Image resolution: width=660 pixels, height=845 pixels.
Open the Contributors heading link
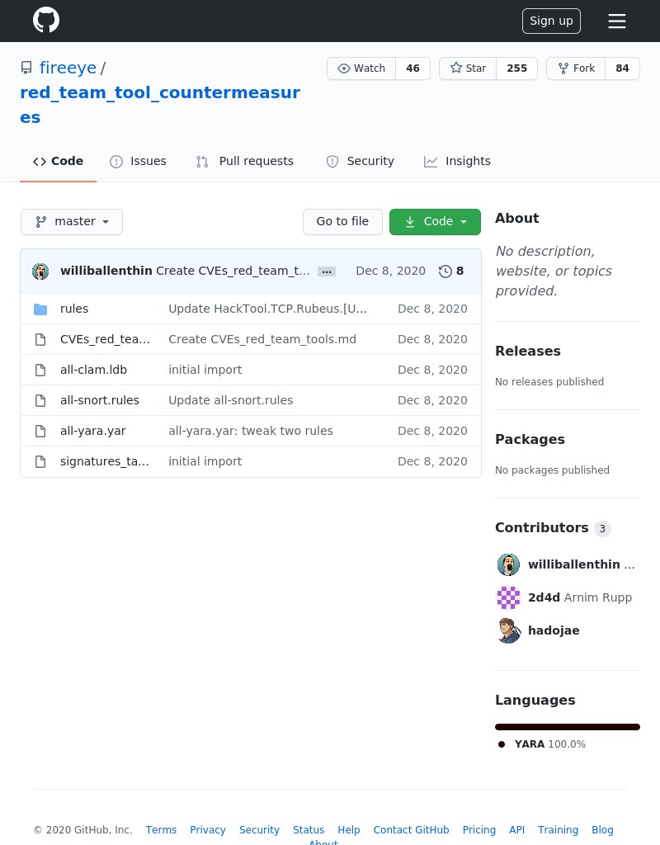tap(553, 528)
